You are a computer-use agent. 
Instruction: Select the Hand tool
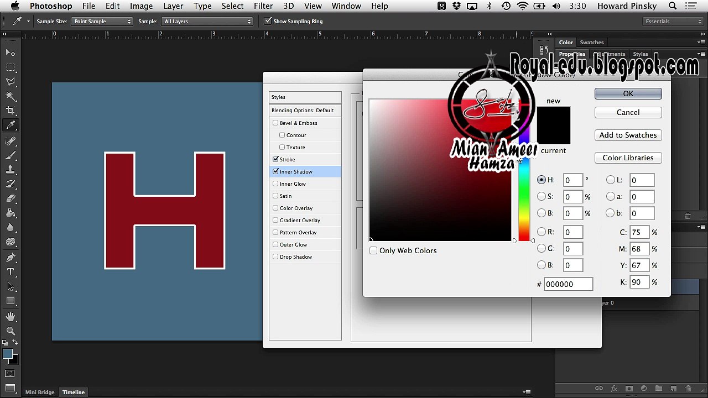click(11, 317)
